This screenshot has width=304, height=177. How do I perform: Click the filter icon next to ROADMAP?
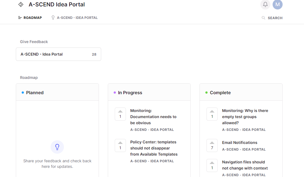[19, 18]
